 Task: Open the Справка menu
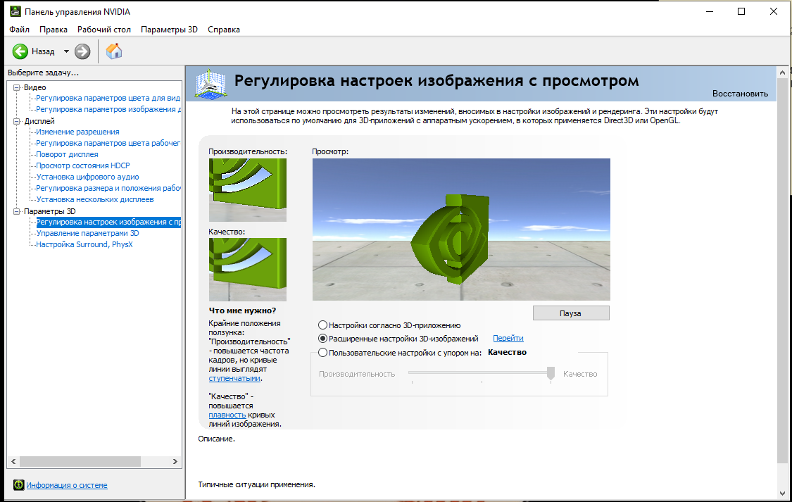pos(224,30)
